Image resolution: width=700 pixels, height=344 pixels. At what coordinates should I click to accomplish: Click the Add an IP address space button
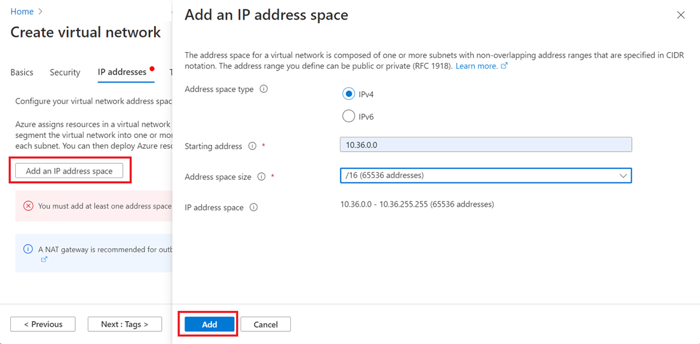(69, 171)
